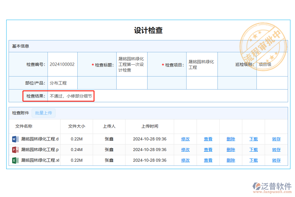
Task: Click 修改 link on the Excel attachment row
Action: tap(185, 160)
